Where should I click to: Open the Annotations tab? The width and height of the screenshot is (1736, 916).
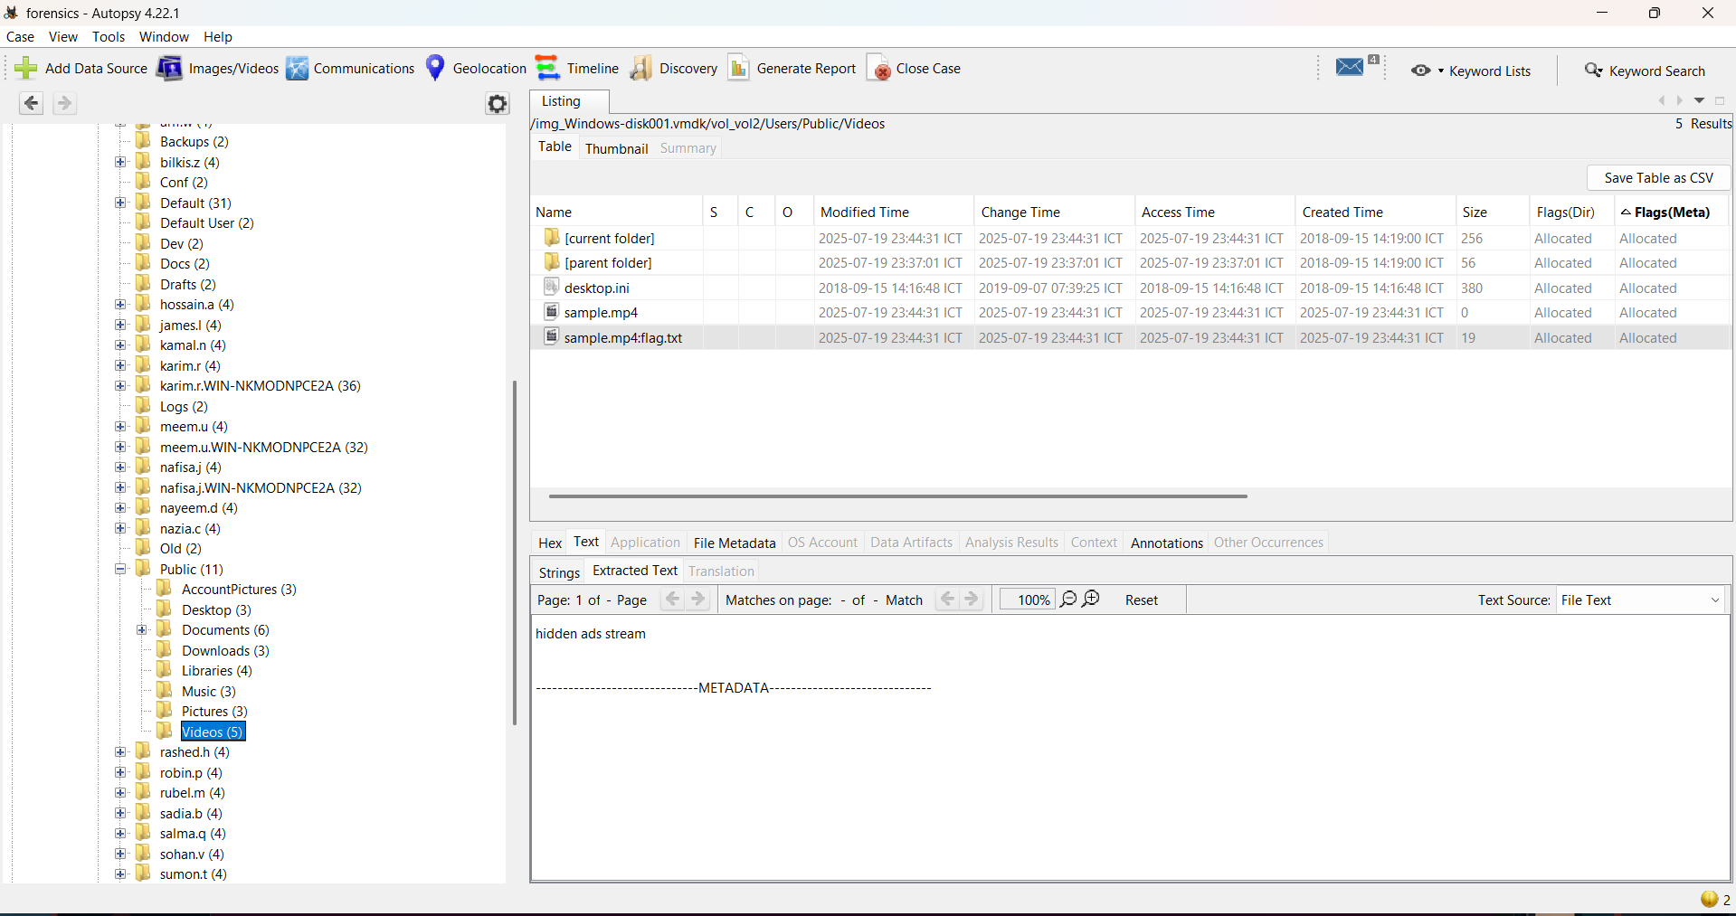pos(1166,543)
